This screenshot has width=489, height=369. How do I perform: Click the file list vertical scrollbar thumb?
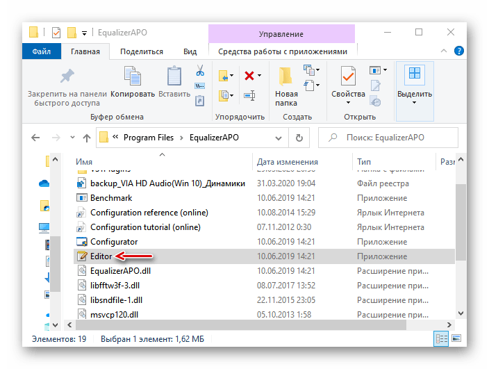click(461, 222)
